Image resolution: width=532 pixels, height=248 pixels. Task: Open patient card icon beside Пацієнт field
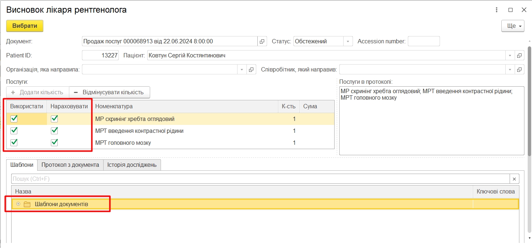(519, 56)
